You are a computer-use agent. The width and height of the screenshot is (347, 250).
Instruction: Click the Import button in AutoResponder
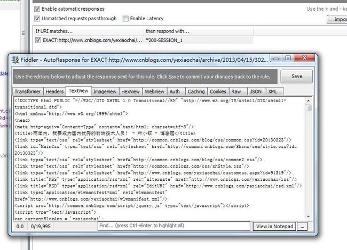[x=337, y=19]
